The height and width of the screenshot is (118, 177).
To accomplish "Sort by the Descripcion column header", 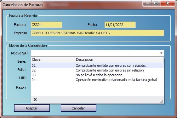I will coord(119,59).
